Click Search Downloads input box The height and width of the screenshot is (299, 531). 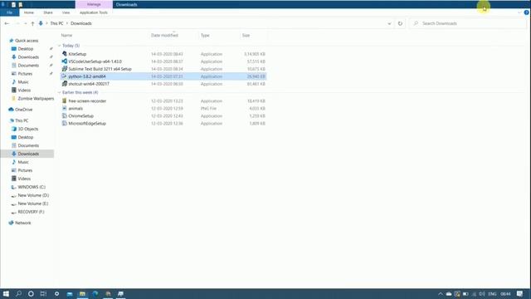point(469,23)
